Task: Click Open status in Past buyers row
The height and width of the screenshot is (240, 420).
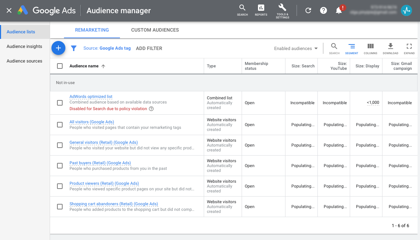Action: 250,166
